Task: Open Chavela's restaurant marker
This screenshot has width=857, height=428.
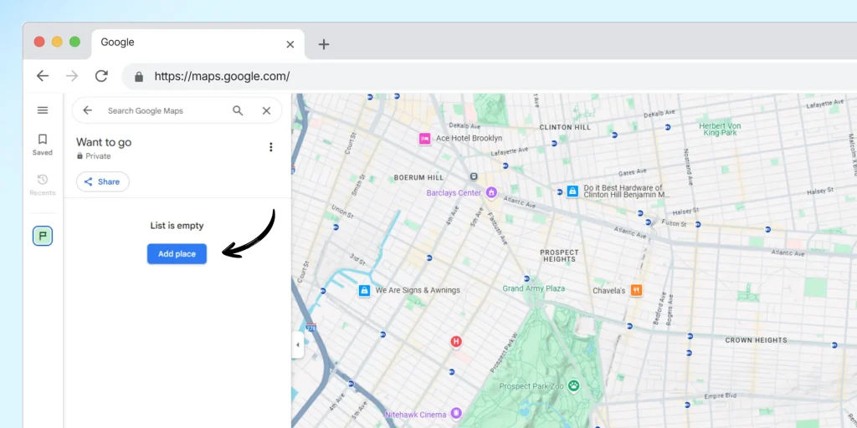Action: [636, 290]
